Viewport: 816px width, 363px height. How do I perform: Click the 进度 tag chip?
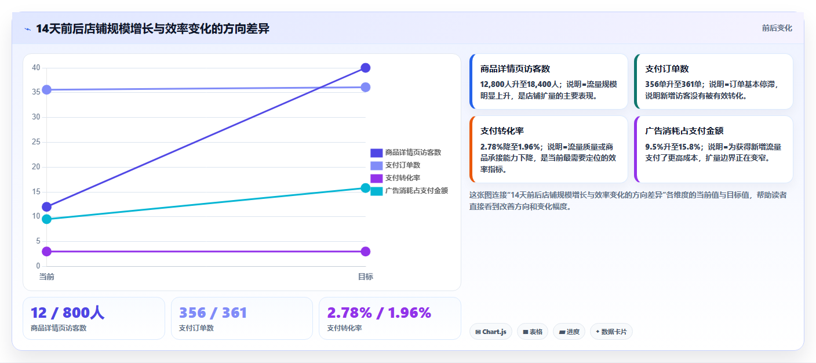coord(569,332)
